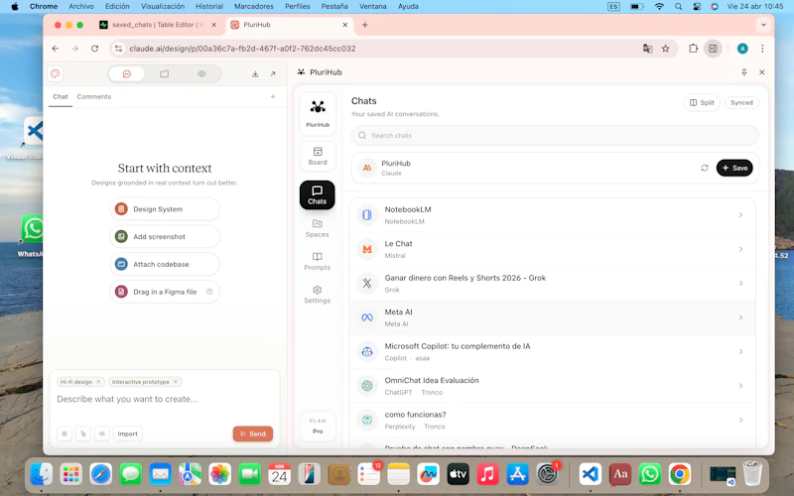Open the Chrome tab search dropdown

pos(763,25)
